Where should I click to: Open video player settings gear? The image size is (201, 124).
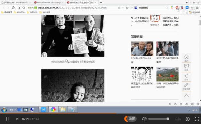tap(188, 119)
